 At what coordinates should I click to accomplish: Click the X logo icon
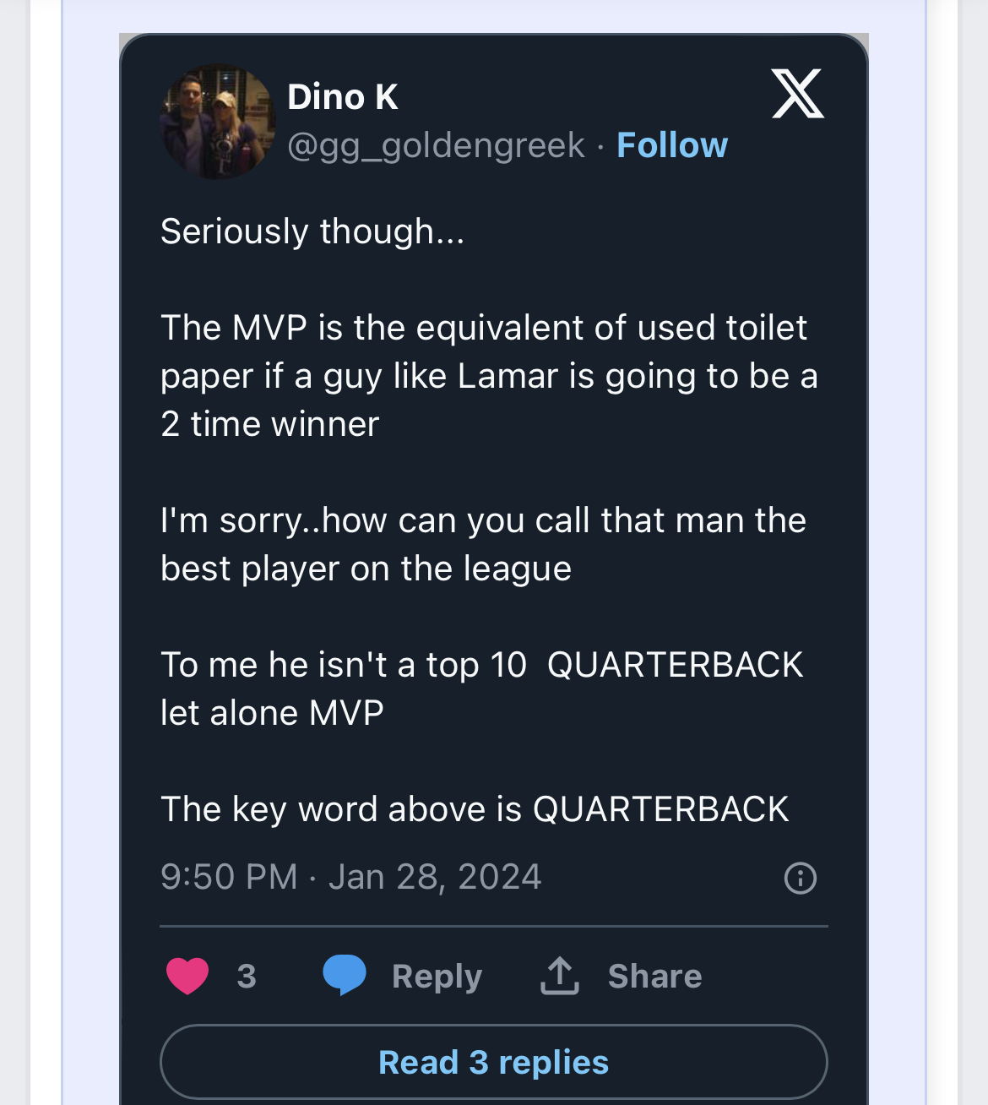797,94
